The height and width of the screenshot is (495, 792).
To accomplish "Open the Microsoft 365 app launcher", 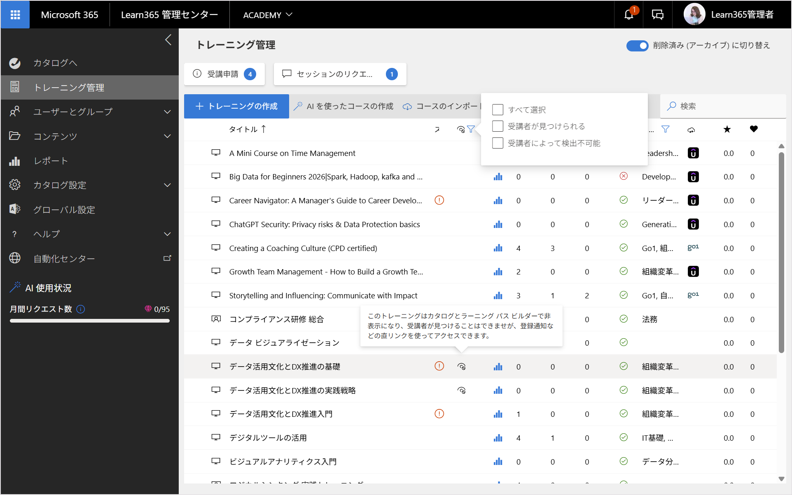I will pos(15,15).
